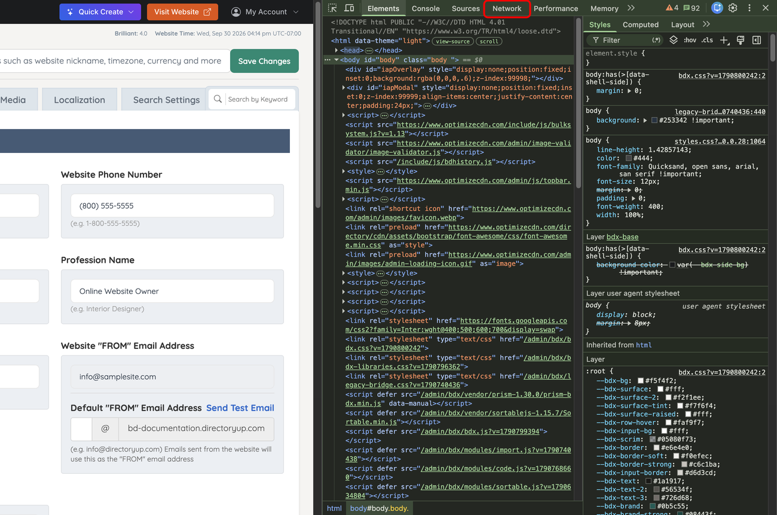Open the Quick Create dropdown
Screen dimensions: 777x515
(100, 12)
